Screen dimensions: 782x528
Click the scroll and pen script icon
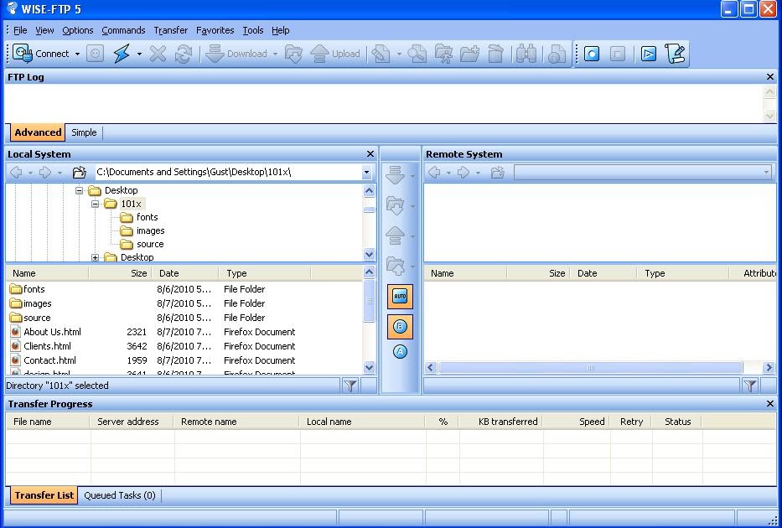click(675, 54)
